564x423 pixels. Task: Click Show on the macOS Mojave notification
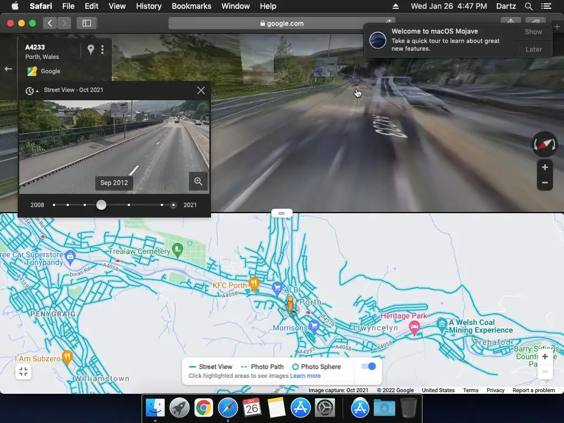click(533, 31)
